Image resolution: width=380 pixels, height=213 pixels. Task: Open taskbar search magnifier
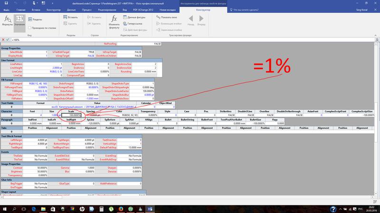coord(14,209)
